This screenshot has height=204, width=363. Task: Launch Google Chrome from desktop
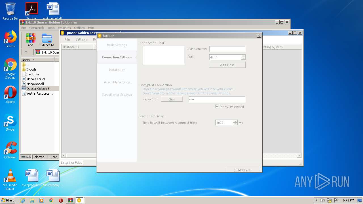pos(10,69)
